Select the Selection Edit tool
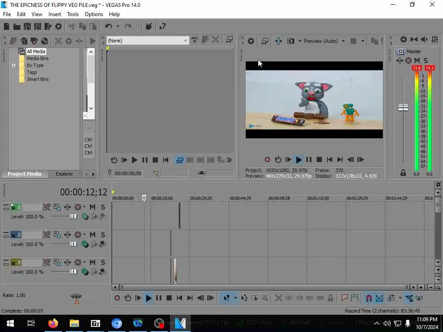The width and height of the screenshot is (443, 332). pyautogui.click(x=254, y=298)
